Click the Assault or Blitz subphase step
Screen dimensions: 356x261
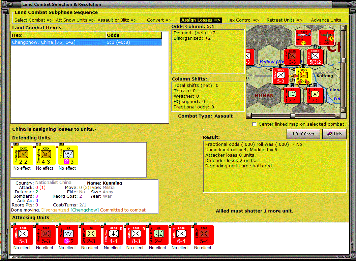[x=117, y=20]
